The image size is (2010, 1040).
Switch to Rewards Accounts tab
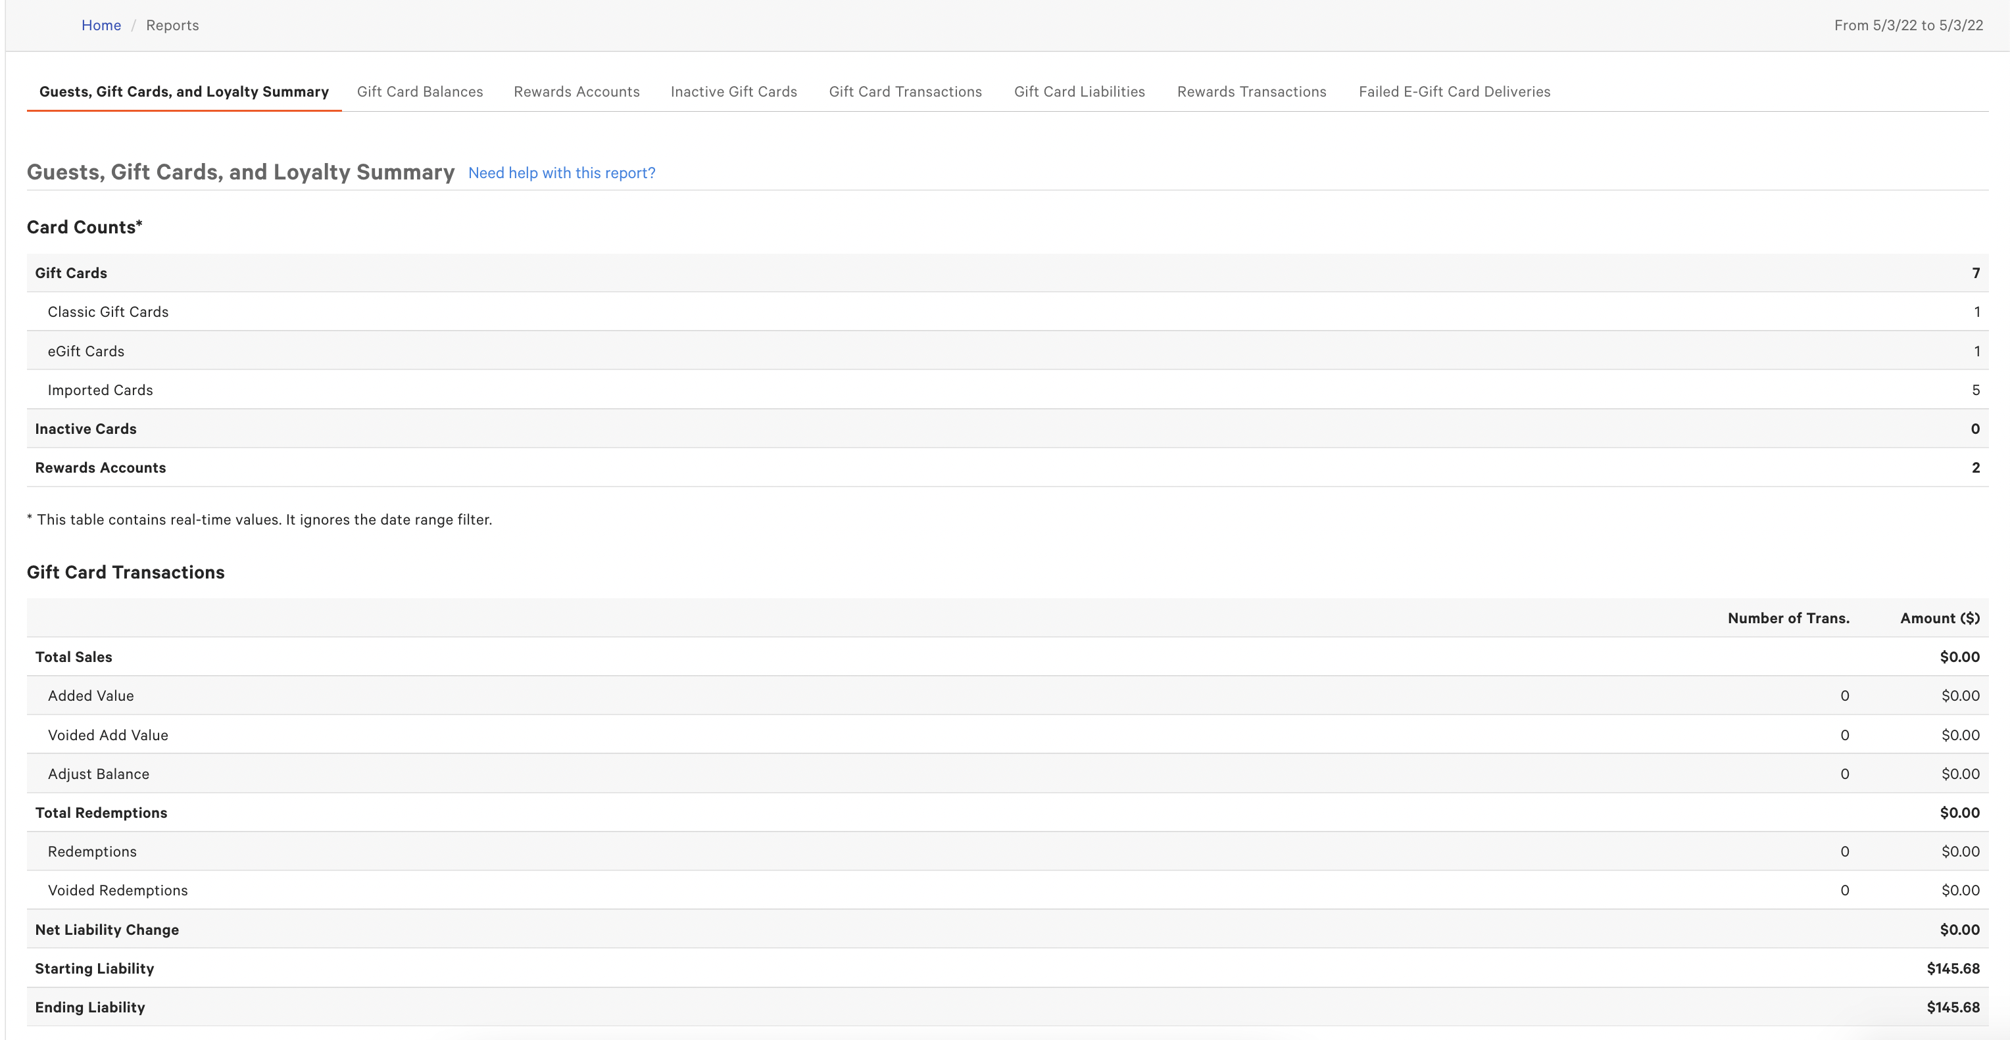pyautogui.click(x=577, y=92)
